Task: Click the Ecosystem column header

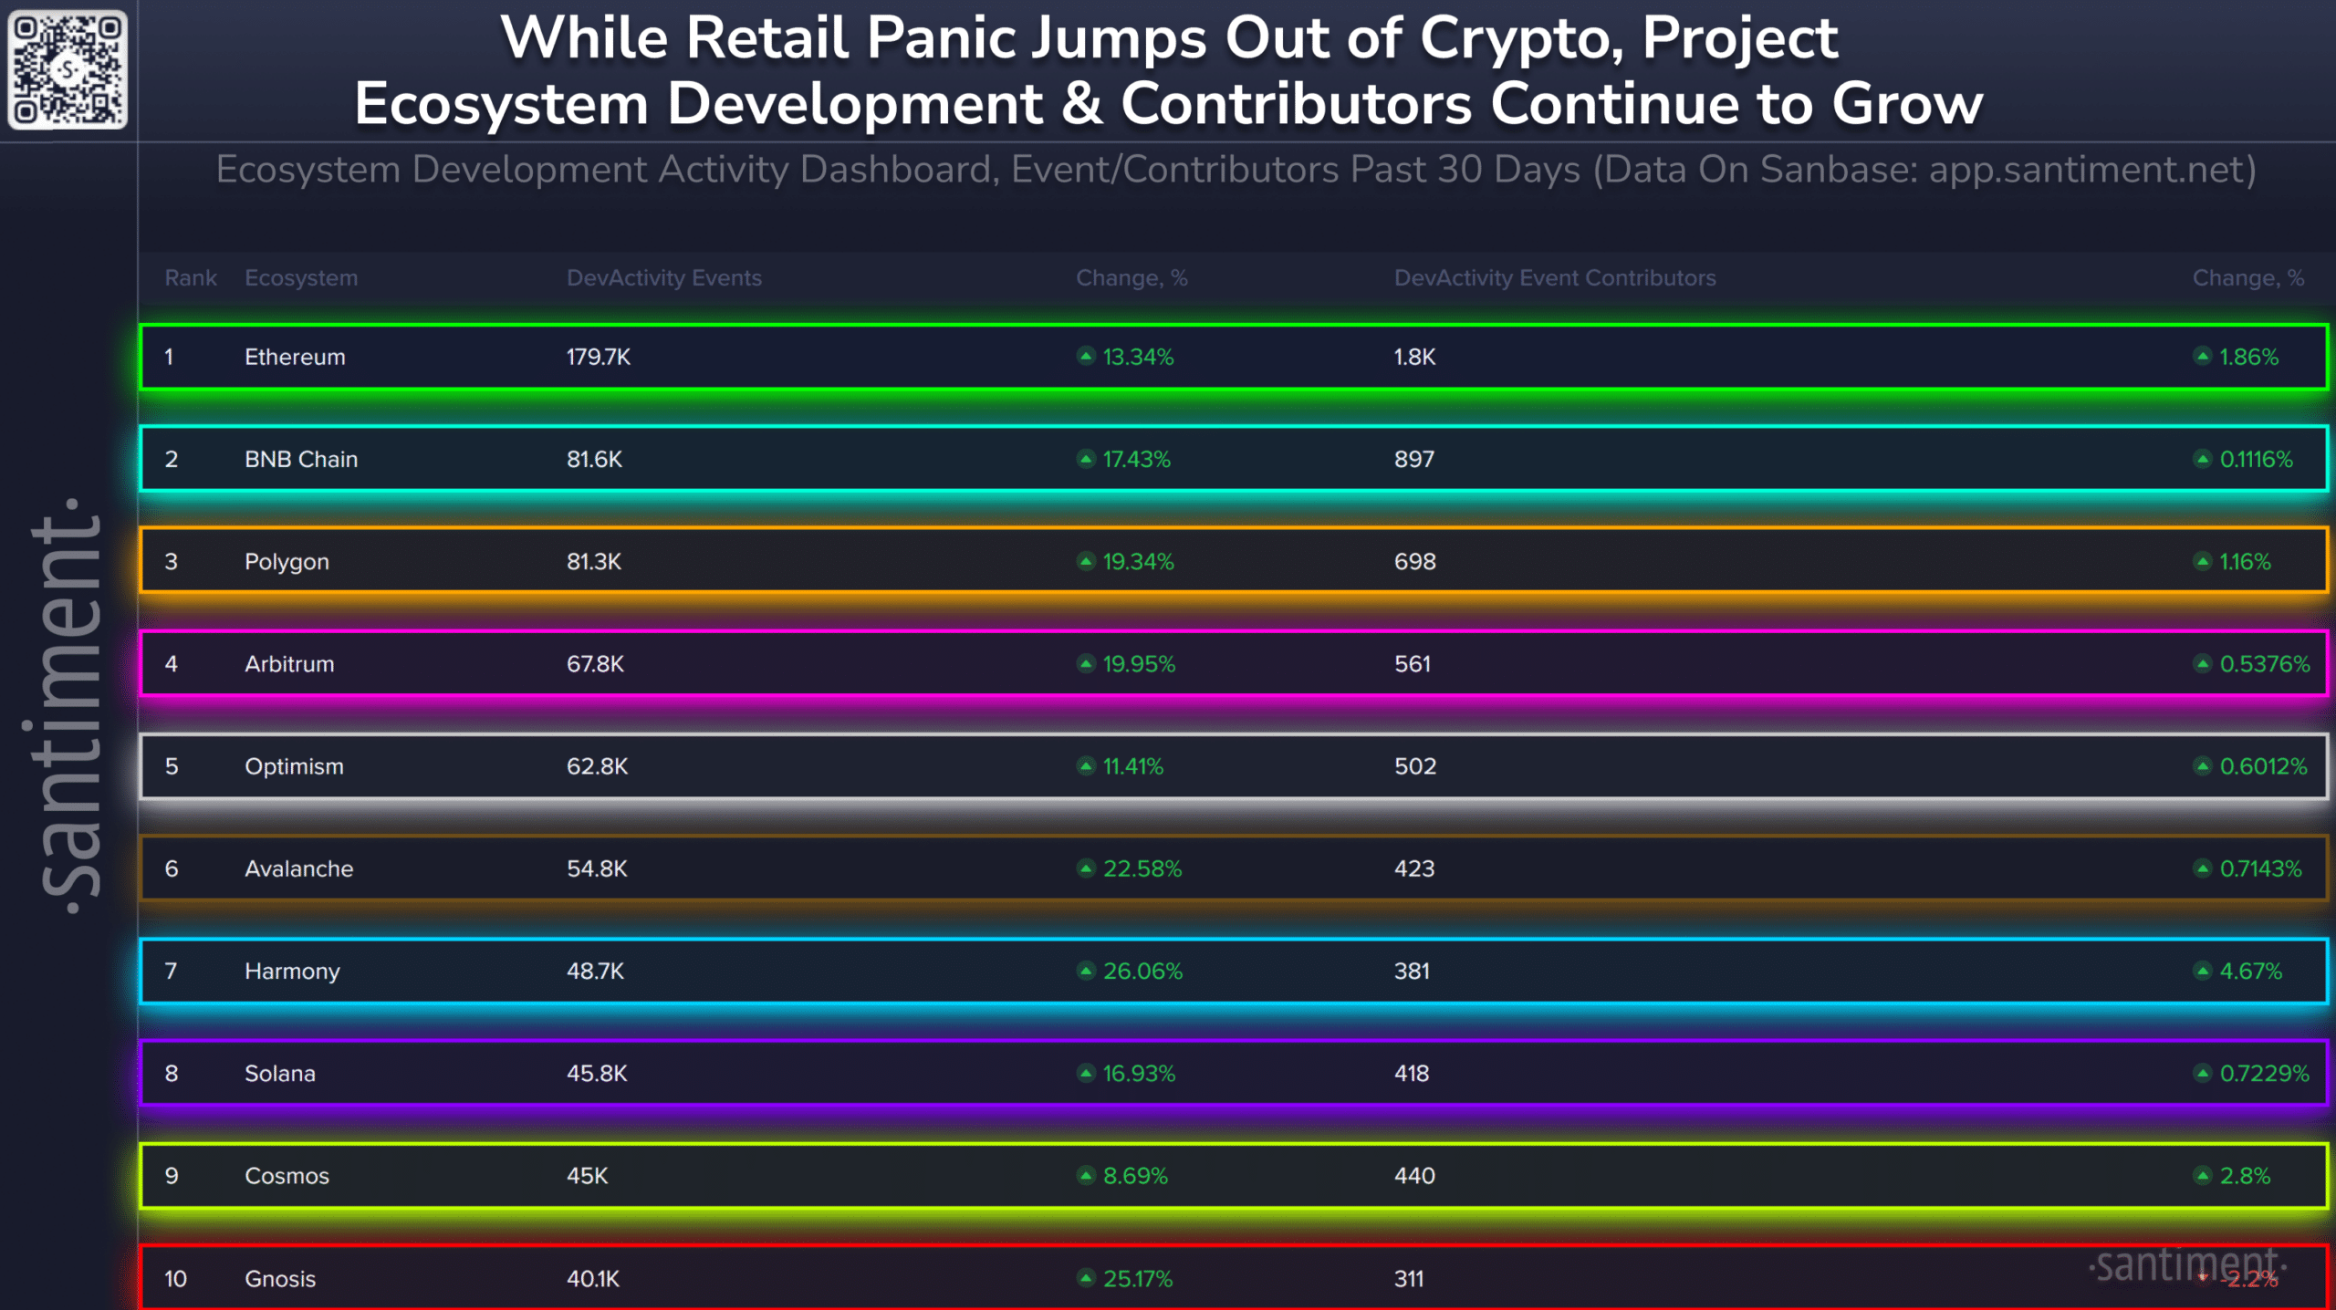Action: point(301,278)
